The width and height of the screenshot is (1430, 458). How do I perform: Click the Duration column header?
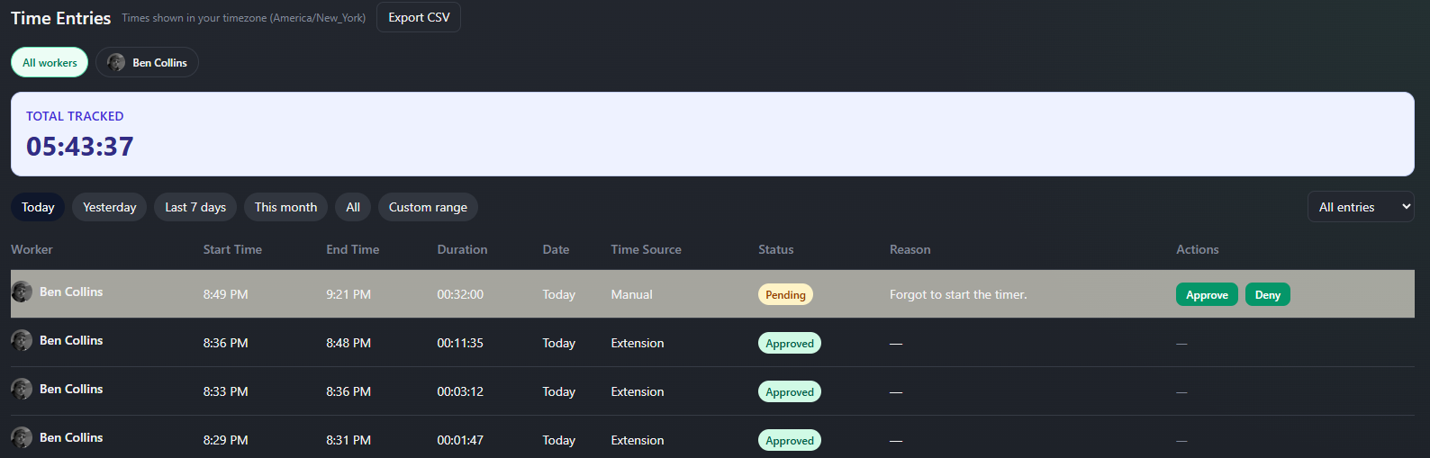coord(462,249)
